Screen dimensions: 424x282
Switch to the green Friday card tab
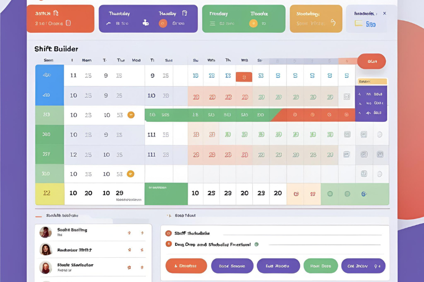[243, 19]
